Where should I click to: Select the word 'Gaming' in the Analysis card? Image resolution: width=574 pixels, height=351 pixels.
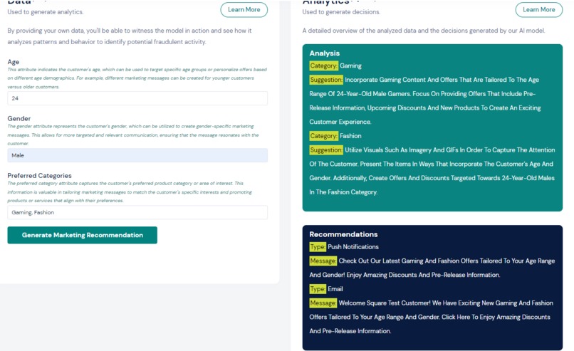(350, 66)
